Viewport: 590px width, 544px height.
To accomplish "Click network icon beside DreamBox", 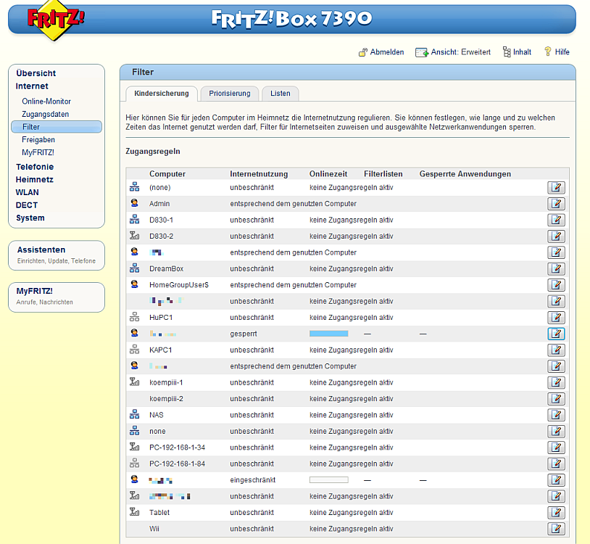I will click(134, 268).
